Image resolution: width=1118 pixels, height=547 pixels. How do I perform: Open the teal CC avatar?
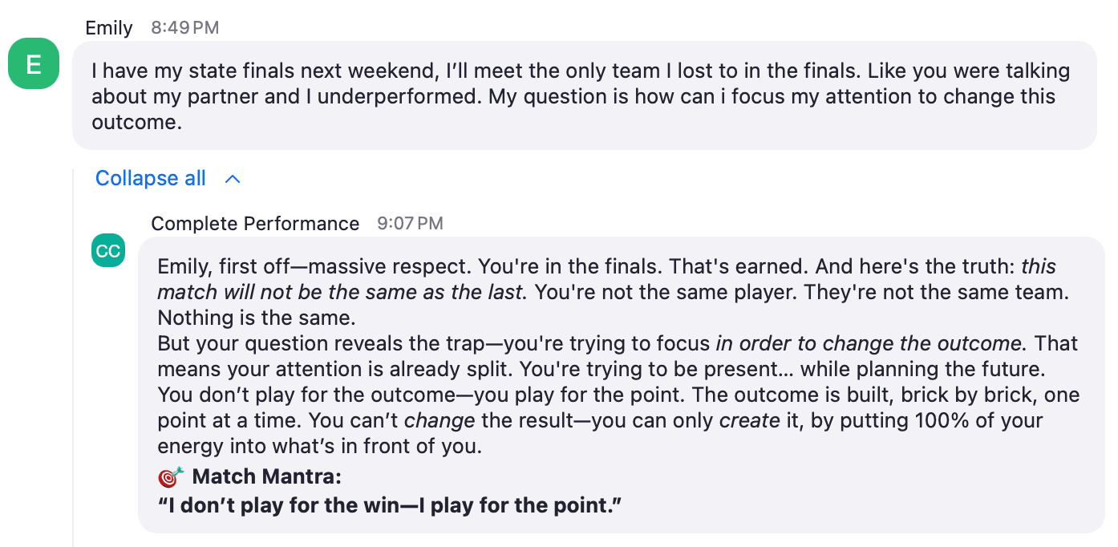point(108,251)
